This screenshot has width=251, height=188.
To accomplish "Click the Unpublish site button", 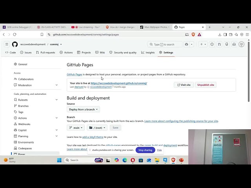I will pyautogui.click(x=206, y=85).
